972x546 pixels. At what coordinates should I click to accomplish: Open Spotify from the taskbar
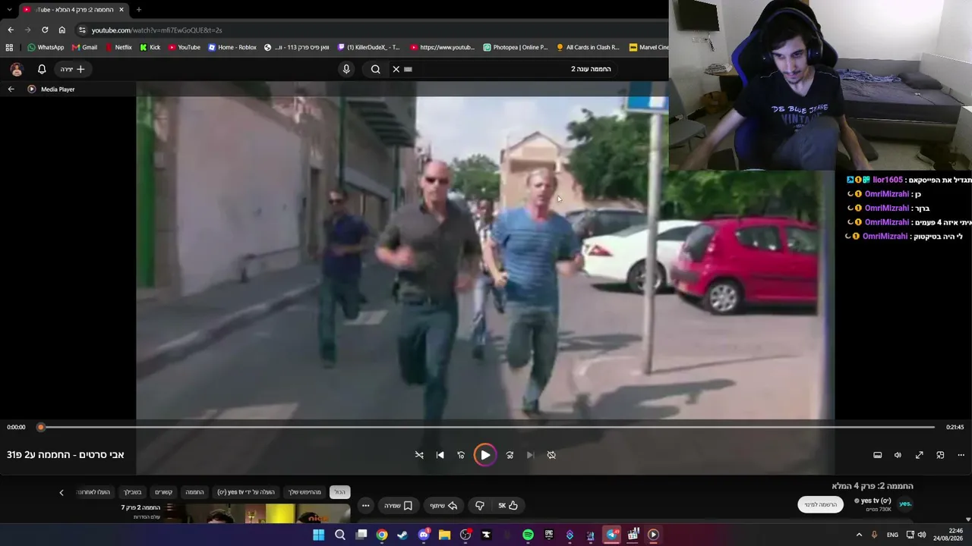[528, 535]
